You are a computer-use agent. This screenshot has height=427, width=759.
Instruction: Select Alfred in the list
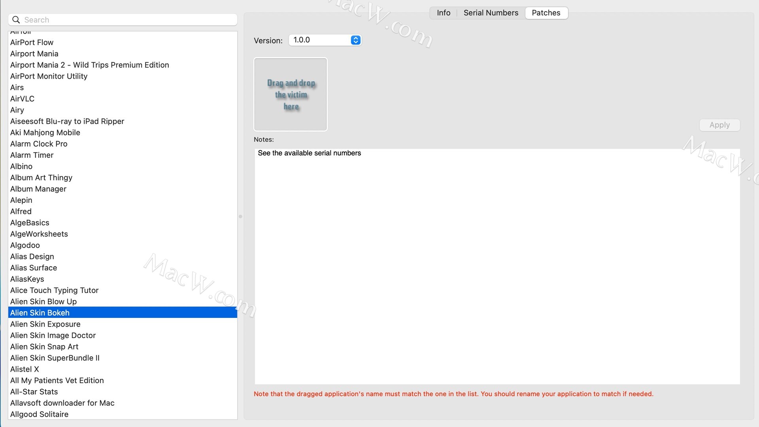[x=123, y=211]
